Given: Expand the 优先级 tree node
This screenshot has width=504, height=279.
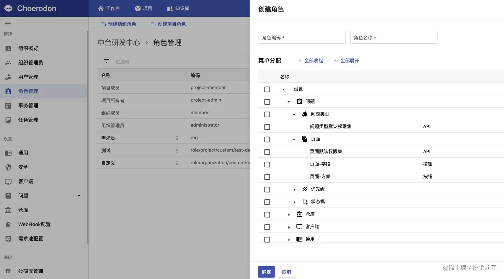Looking at the screenshot, I should pos(294,189).
